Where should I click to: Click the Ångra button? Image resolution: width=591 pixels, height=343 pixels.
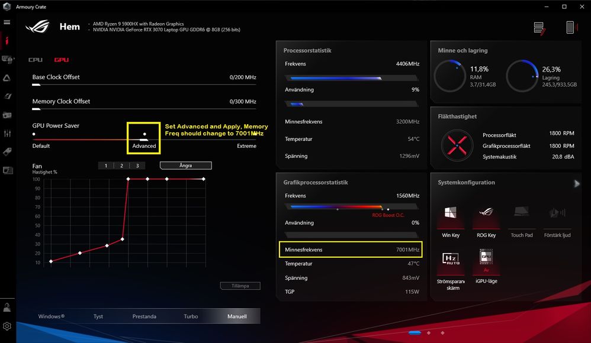click(186, 165)
